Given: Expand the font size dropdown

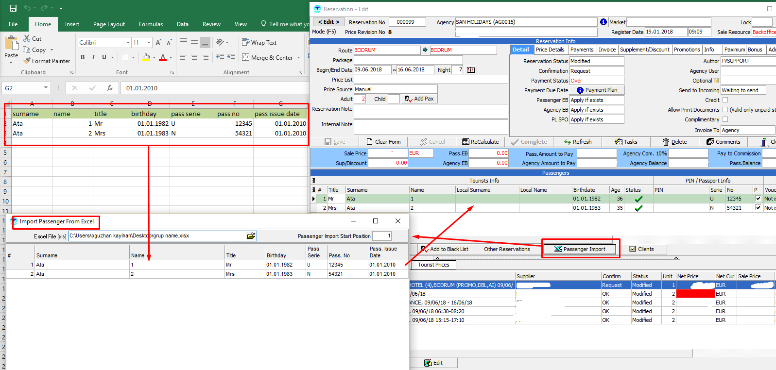Looking at the screenshot, I should coord(149,43).
